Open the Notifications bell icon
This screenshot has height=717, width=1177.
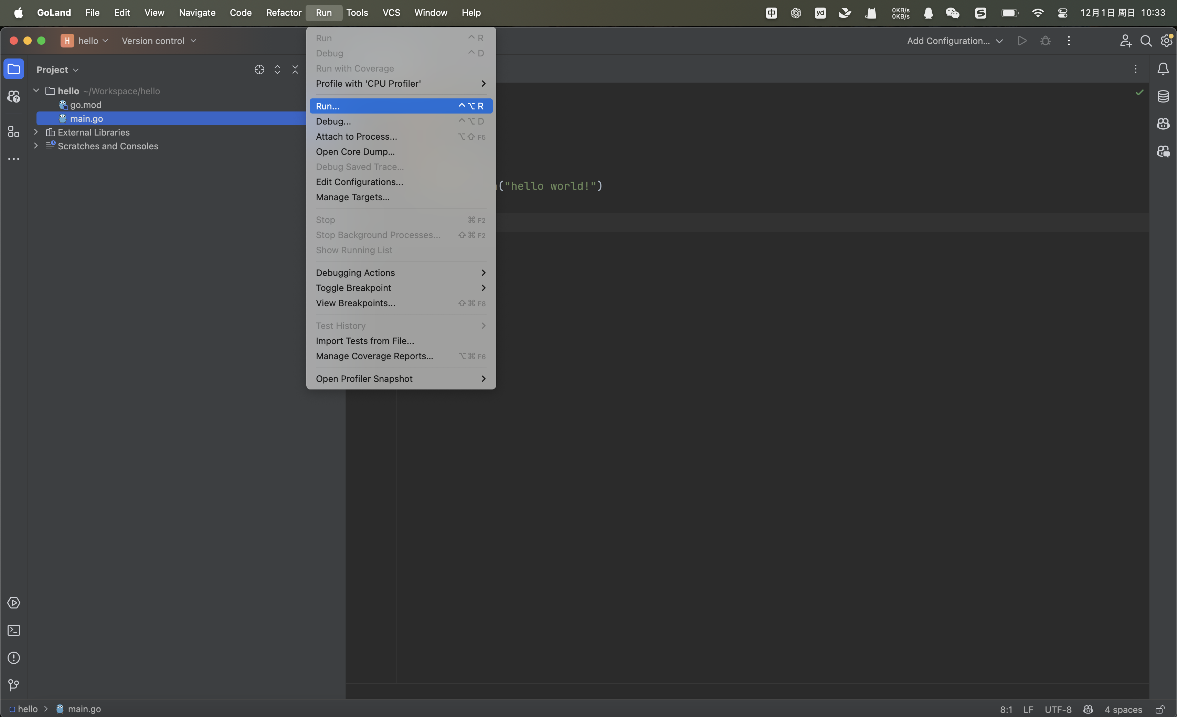point(1163,69)
